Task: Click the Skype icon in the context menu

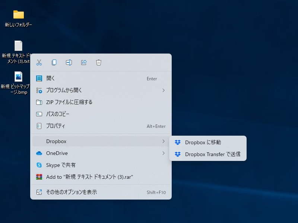Action: coord(39,165)
